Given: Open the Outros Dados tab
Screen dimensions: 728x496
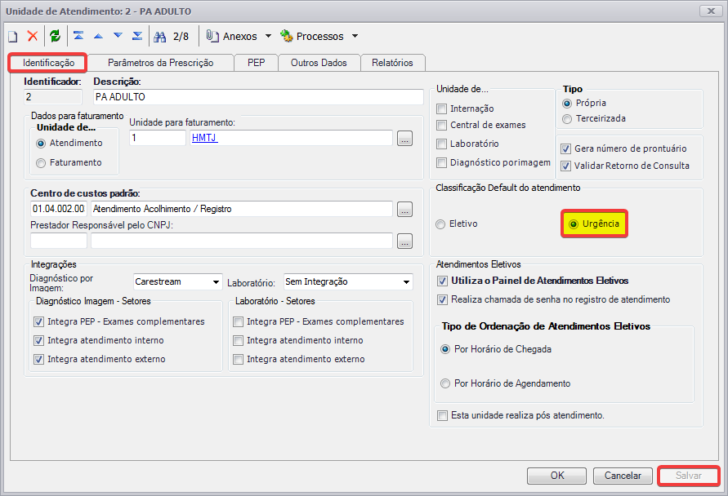Looking at the screenshot, I should (319, 63).
